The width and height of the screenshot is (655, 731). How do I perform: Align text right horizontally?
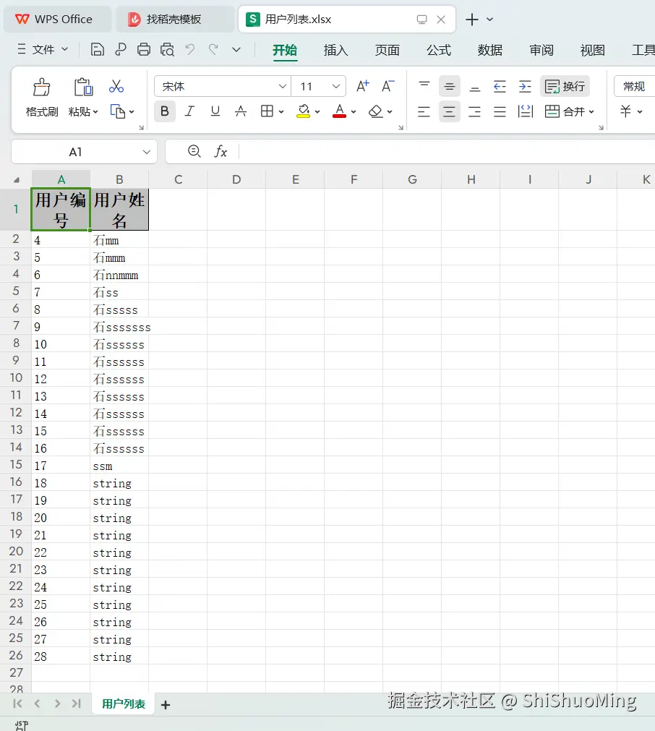[474, 111]
